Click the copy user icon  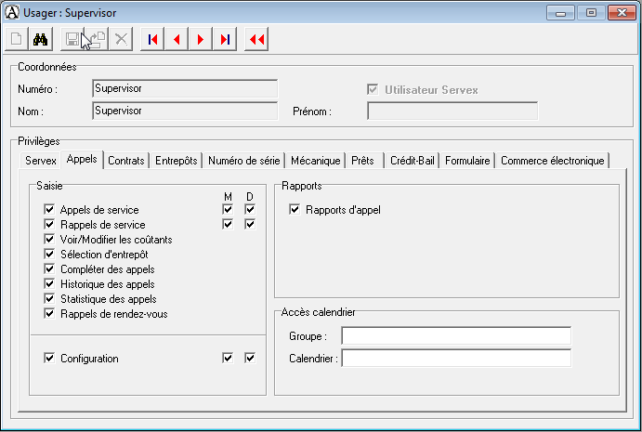click(x=97, y=39)
